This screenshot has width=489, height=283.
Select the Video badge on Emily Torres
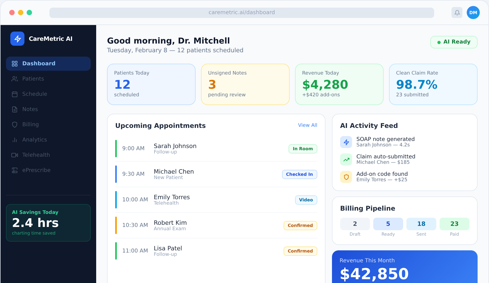[306, 200]
